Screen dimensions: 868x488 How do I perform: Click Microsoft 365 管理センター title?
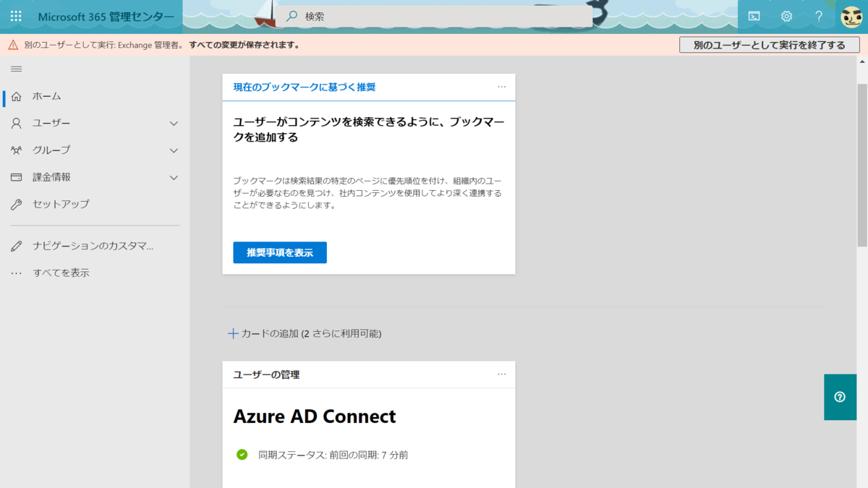106,17
